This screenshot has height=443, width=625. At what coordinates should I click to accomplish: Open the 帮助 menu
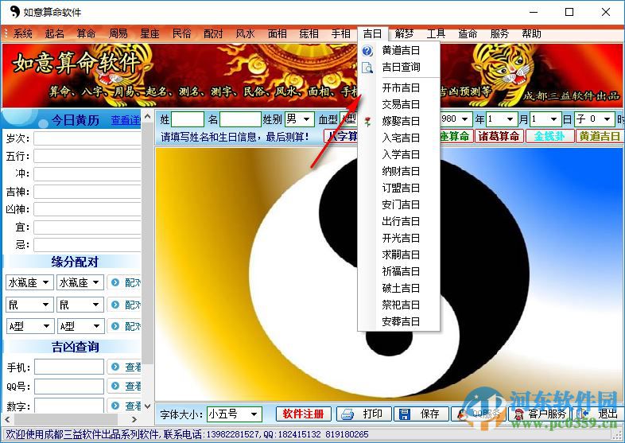click(x=531, y=33)
